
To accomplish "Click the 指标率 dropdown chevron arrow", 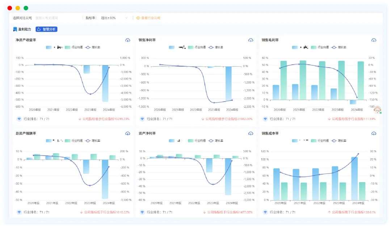I will click(126, 18).
